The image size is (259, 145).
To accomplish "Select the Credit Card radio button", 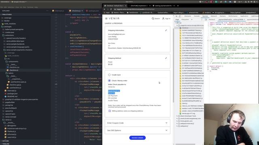I will pyautogui.click(x=109, y=75).
